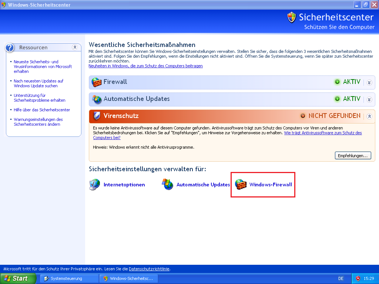The height and width of the screenshot is (284, 379).
Task: Click the Automatische Updates globe icon in header
Action: coord(97,99)
